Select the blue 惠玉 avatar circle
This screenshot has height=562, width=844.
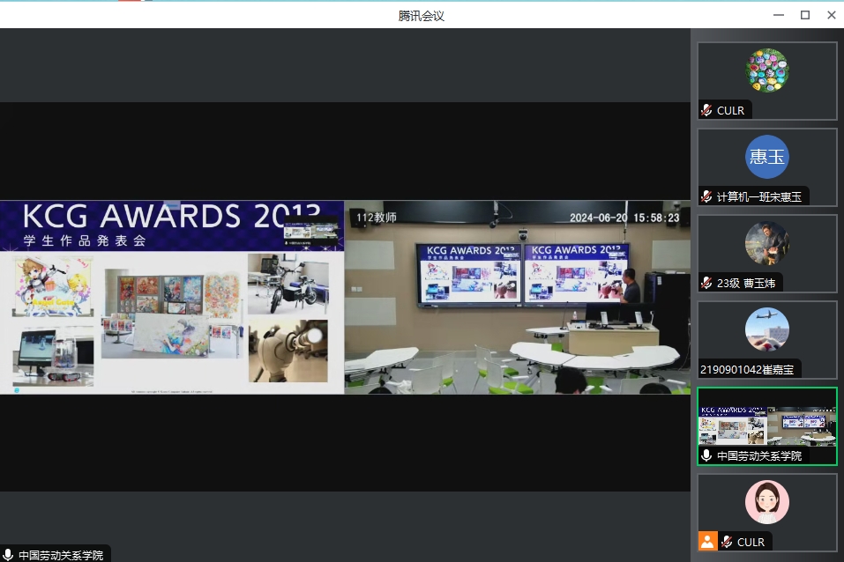[766, 157]
